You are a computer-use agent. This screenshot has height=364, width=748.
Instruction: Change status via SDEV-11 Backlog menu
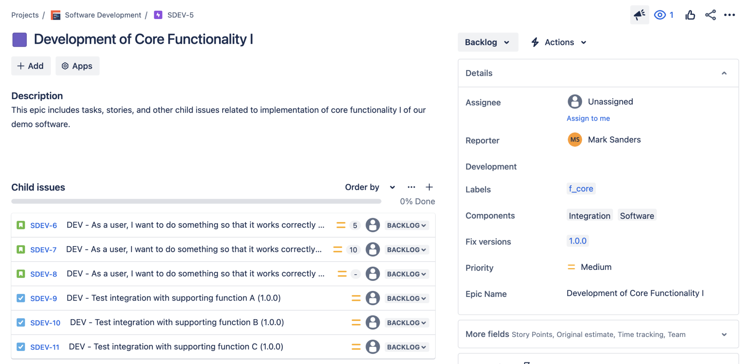[x=406, y=347]
